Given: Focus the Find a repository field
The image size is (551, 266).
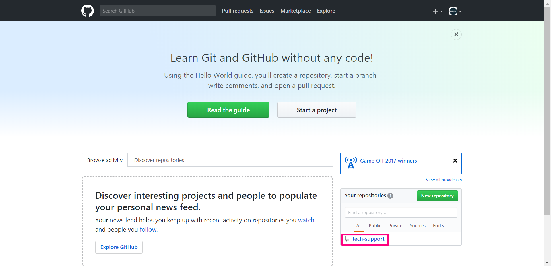Looking at the screenshot, I should tap(401, 212).
